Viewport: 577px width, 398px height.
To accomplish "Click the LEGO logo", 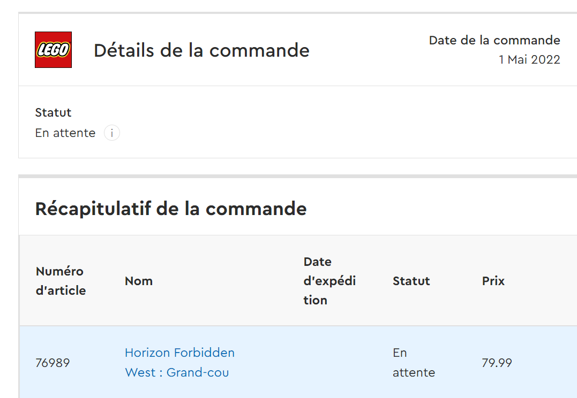I will point(53,50).
